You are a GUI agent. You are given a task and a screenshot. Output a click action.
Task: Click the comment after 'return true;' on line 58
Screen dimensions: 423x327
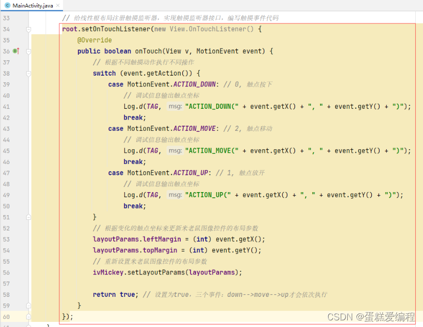tap(235, 294)
